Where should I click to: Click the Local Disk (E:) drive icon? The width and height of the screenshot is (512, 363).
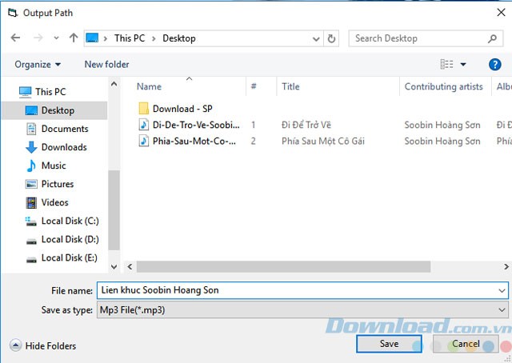coord(31,260)
